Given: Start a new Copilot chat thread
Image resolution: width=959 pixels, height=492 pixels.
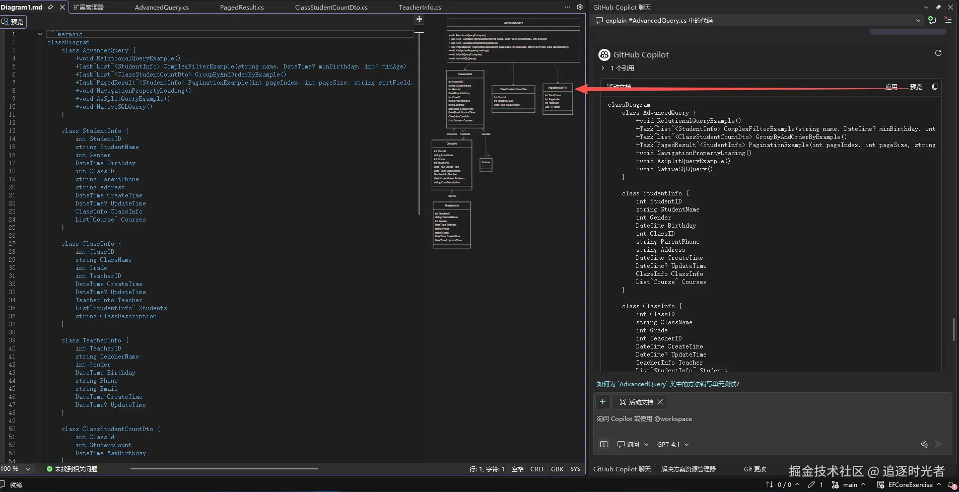Looking at the screenshot, I should point(932,20).
